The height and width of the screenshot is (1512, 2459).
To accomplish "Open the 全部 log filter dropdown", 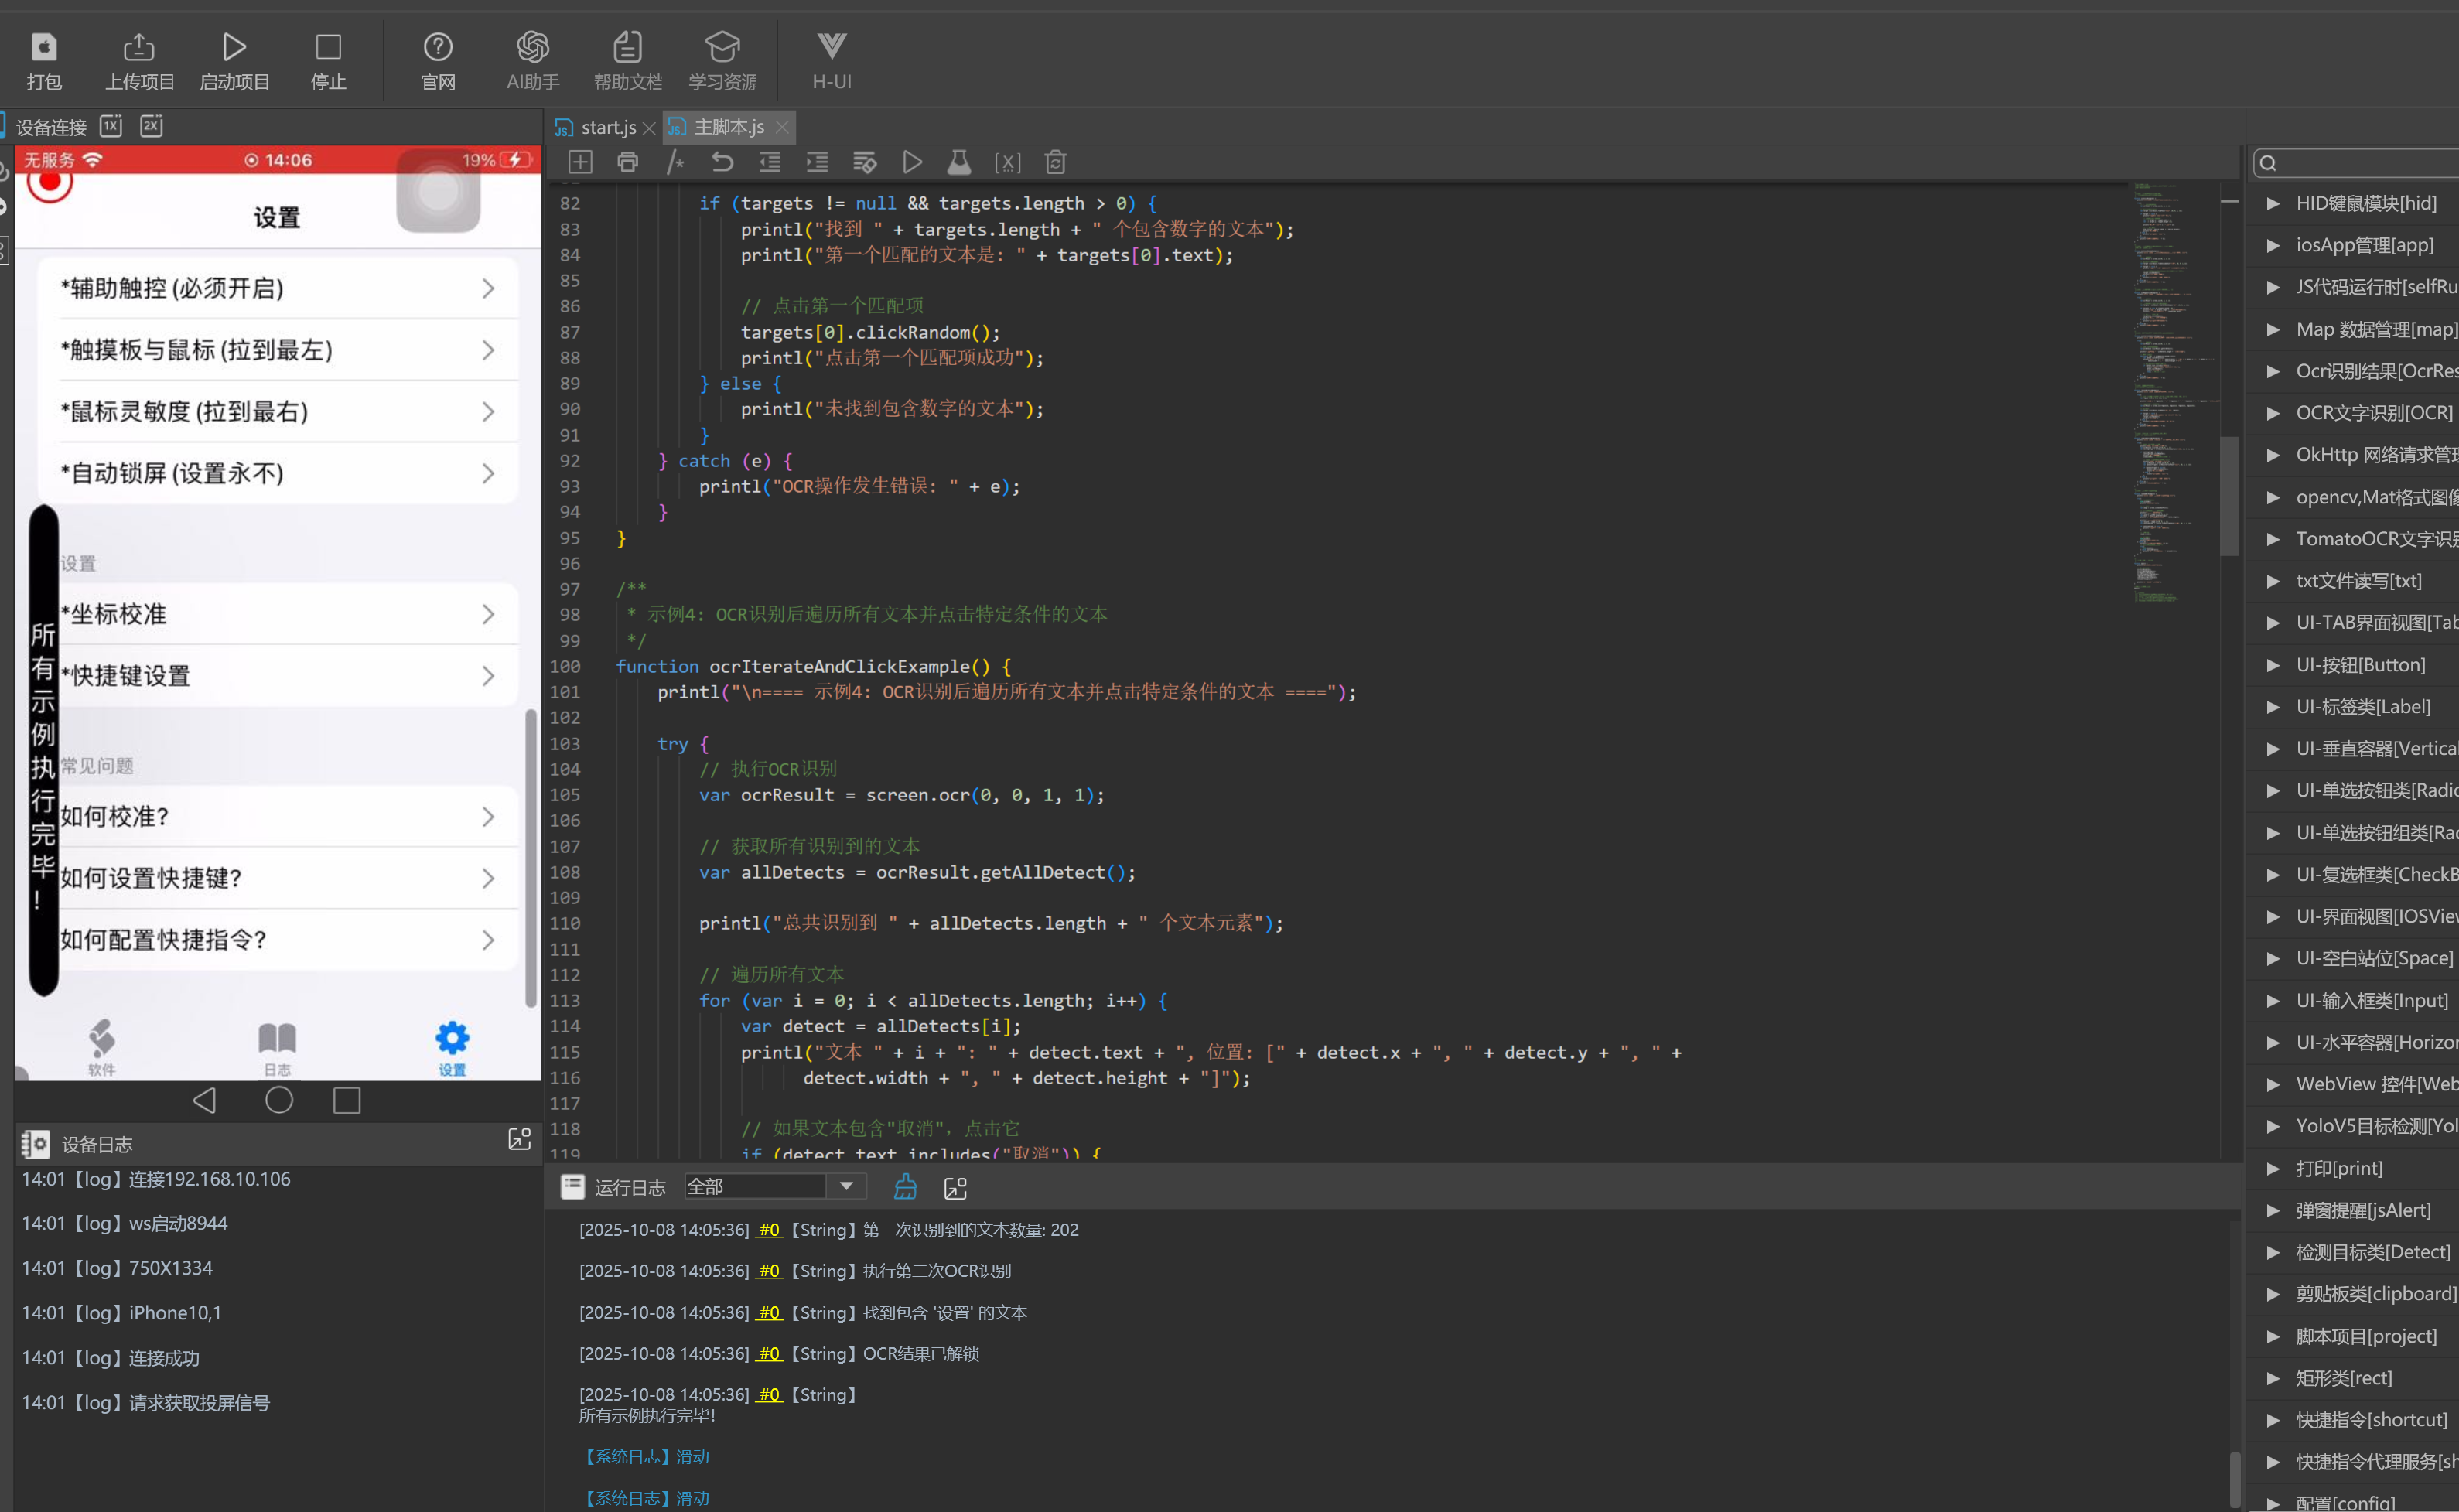I will [846, 1187].
